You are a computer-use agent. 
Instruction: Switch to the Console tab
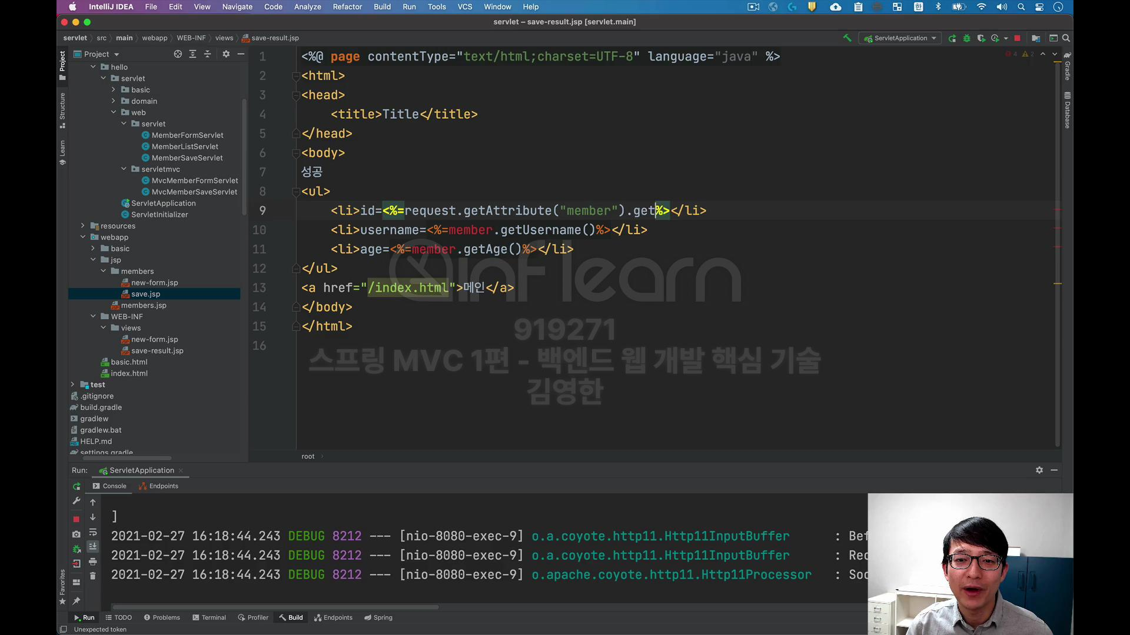coord(109,486)
